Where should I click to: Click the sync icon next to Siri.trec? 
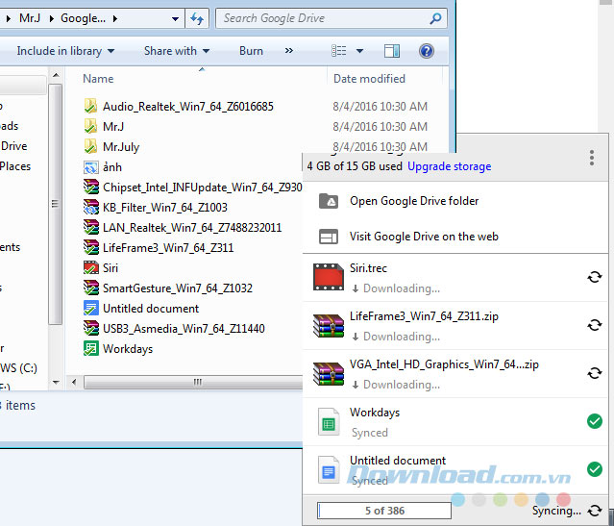(x=594, y=277)
